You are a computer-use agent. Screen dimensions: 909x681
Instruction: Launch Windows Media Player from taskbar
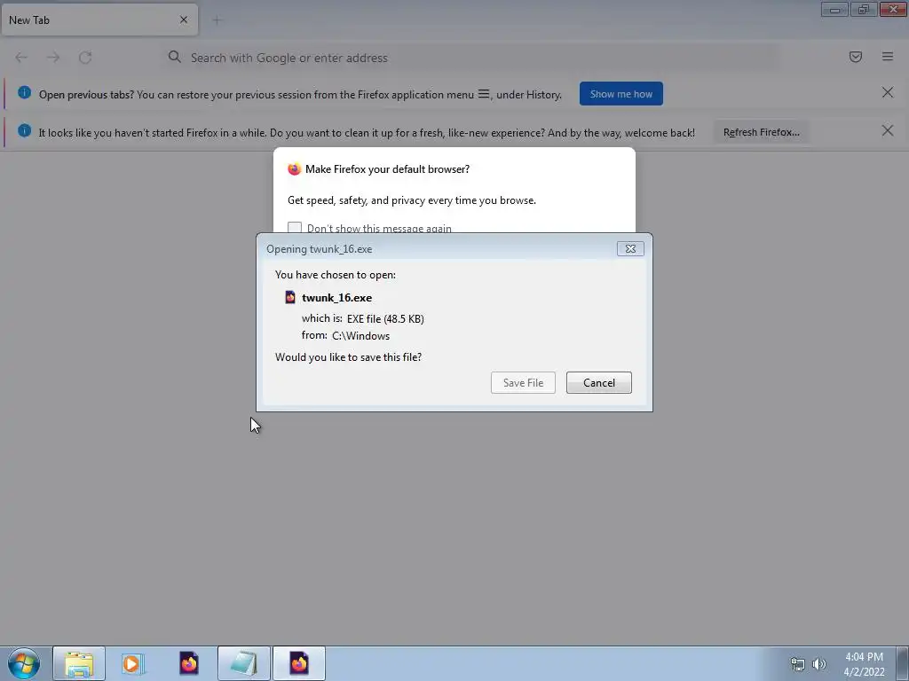(133, 663)
